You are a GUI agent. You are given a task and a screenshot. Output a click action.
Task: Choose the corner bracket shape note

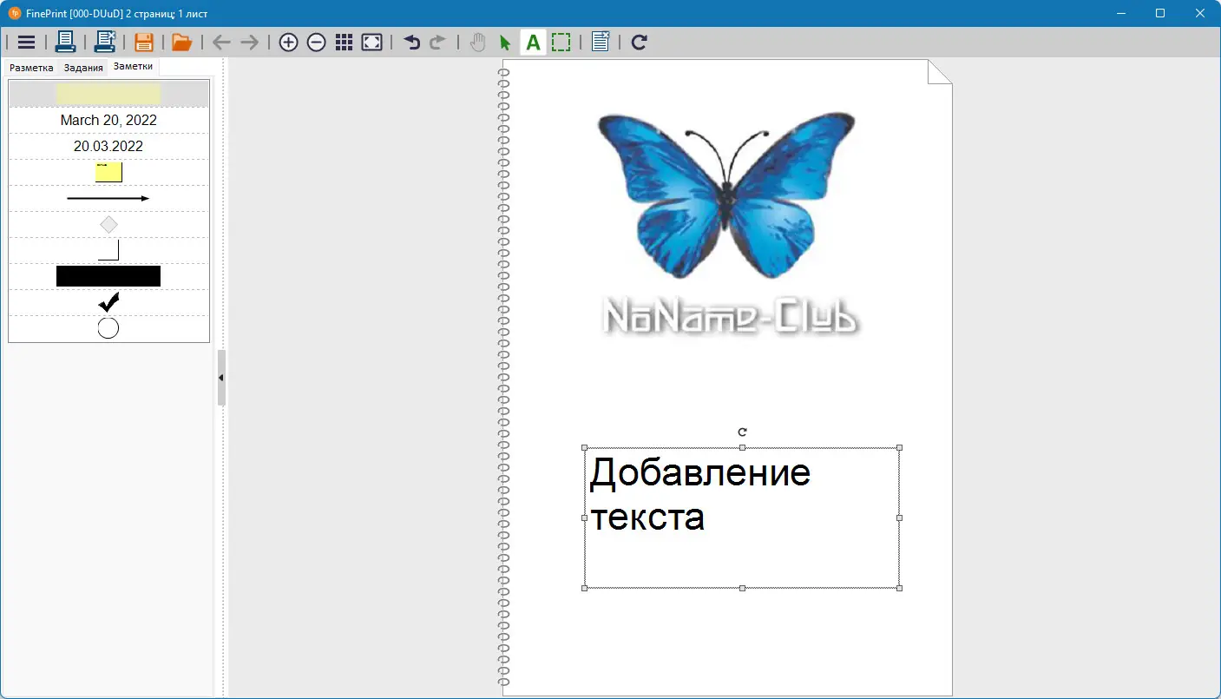point(108,251)
